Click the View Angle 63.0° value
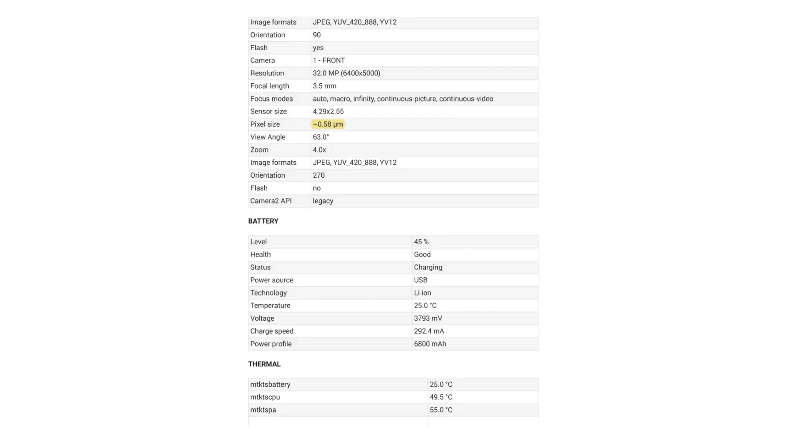Screen dimensions: 787x443 [320, 137]
